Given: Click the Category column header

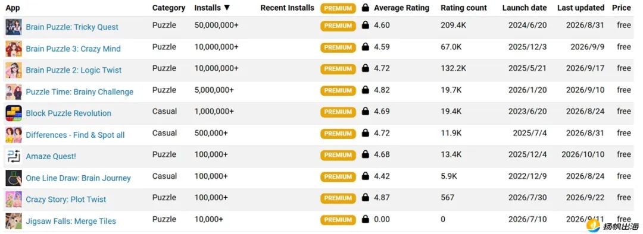Looking at the screenshot, I should pyautogui.click(x=168, y=8).
